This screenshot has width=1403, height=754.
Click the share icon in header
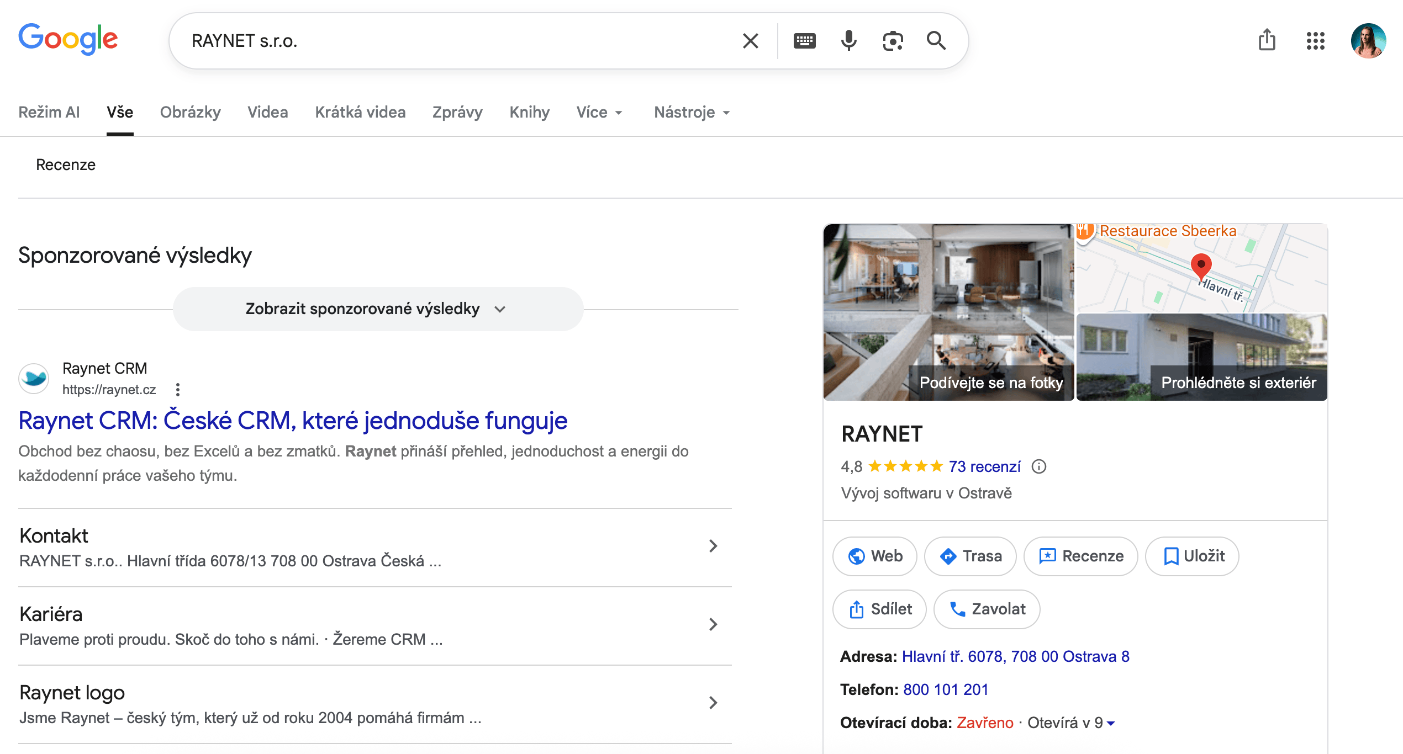(1267, 40)
